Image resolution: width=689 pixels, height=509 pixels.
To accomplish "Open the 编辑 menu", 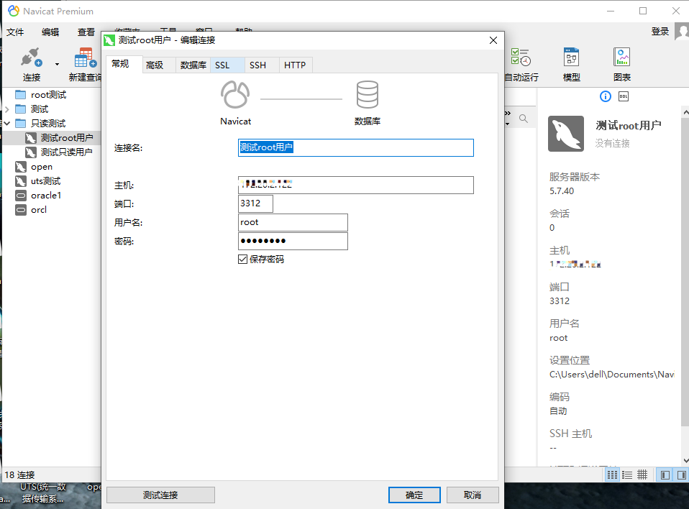I will click(x=50, y=32).
